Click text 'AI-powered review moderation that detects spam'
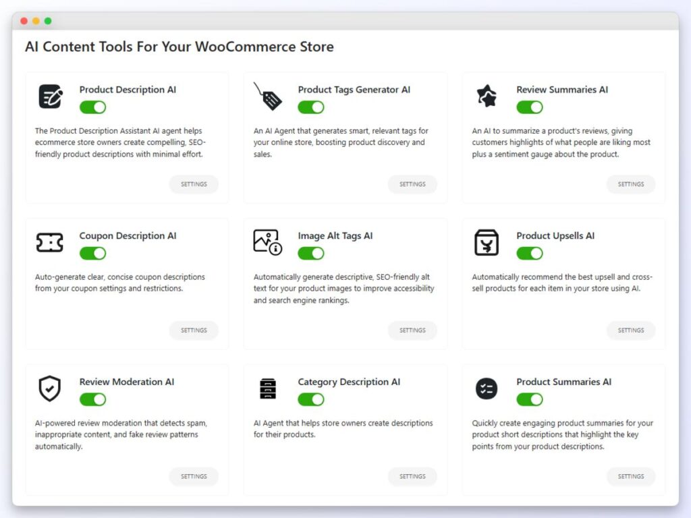Viewport: 691px width, 518px height. point(121,435)
